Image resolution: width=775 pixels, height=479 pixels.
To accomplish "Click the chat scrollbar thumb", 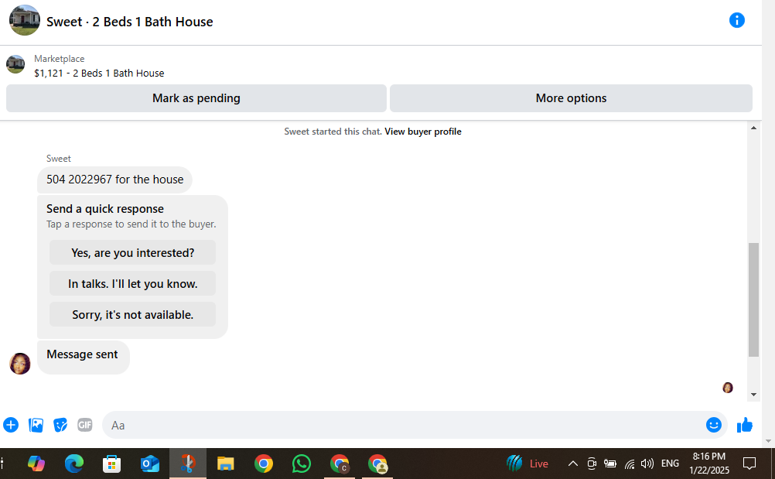I will point(753,299).
